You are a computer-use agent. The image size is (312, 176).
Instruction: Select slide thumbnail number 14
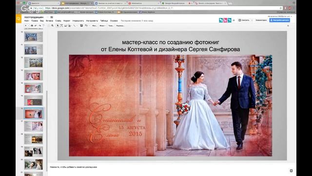[x=34, y=88]
